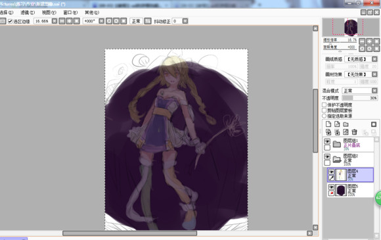Click the merge layer down icon
The image size is (381, 240).
[337, 132]
